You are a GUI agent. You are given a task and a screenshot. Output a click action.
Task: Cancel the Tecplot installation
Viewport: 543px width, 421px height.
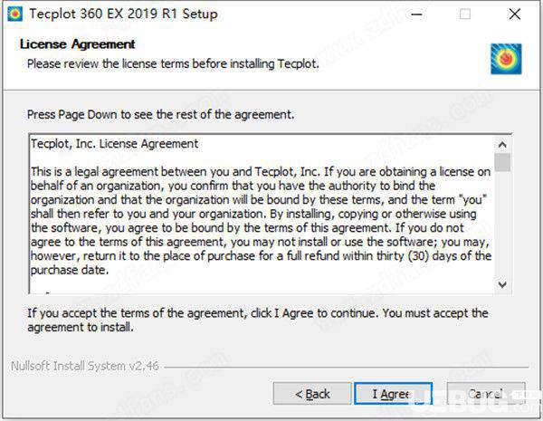click(486, 394)
